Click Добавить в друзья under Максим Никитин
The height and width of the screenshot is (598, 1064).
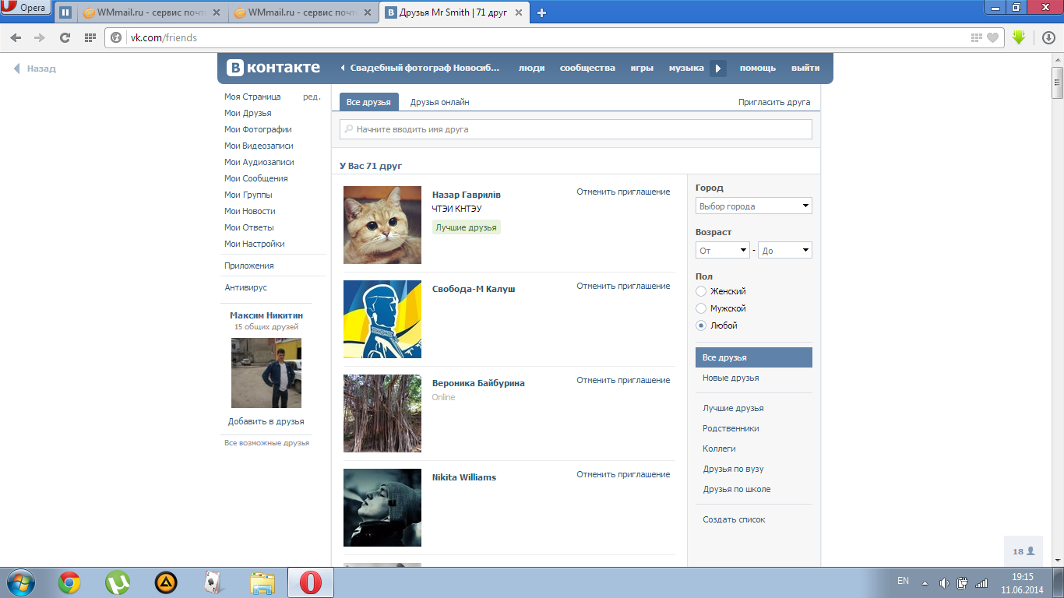click(x=266, y=421)
